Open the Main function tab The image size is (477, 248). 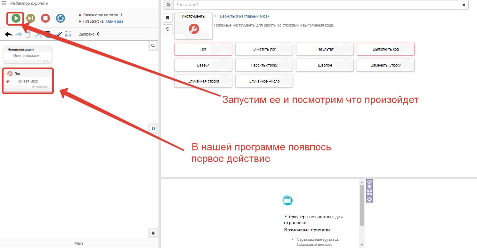[79, 243]
